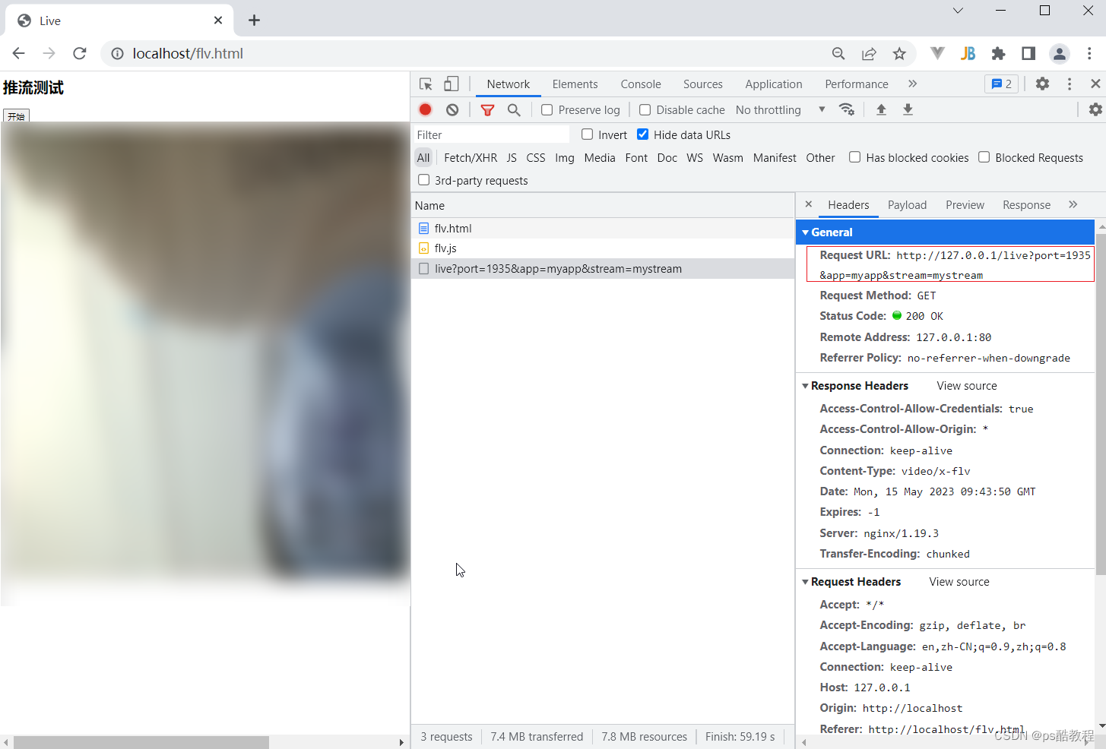This screenshot has height=749, width=1106.
Task: Clear the network log
Action: tap(452, 109)
